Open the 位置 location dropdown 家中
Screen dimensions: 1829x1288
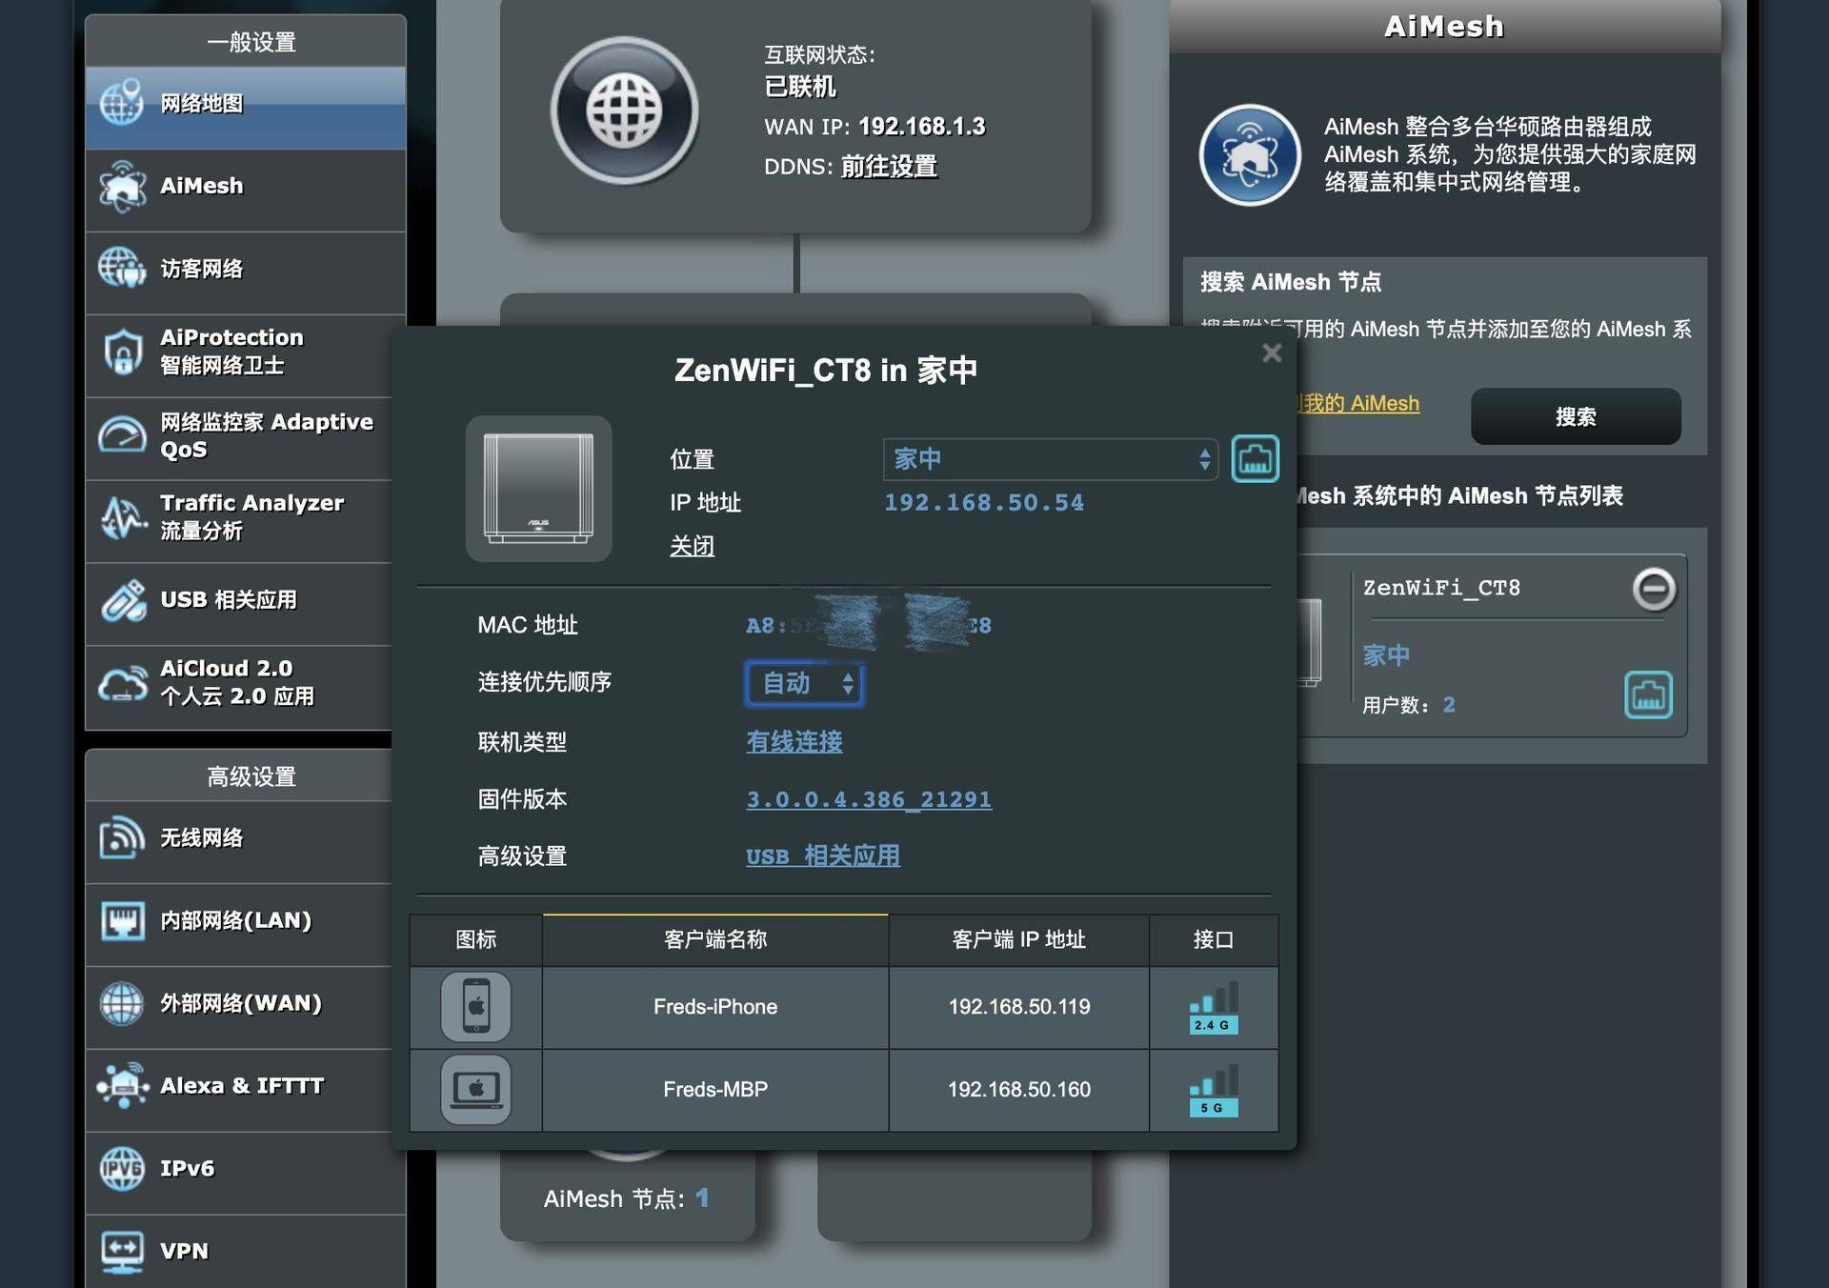tap(1051, 459)
